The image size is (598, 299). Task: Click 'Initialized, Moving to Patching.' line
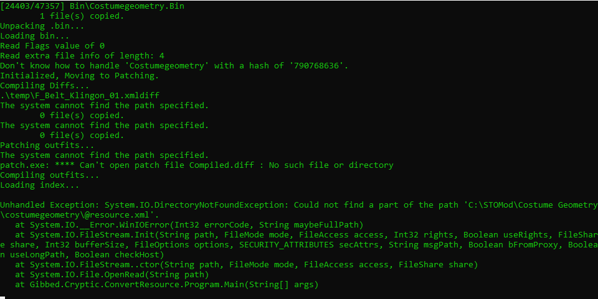pos(79,75)
